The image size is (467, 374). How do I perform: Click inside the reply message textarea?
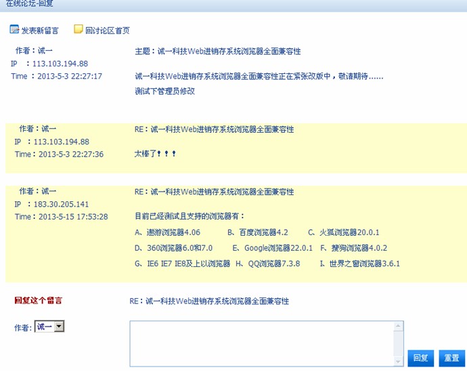[x=262, y=344]
